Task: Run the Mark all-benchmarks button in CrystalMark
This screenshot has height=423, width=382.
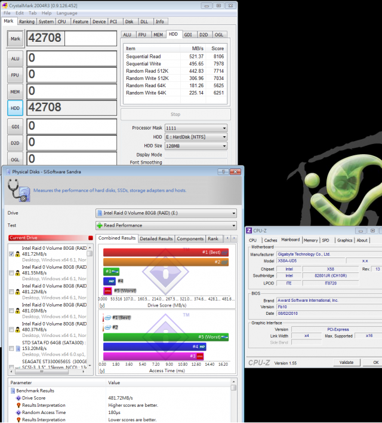Action: pyautogui.click(x=16, y=39)
